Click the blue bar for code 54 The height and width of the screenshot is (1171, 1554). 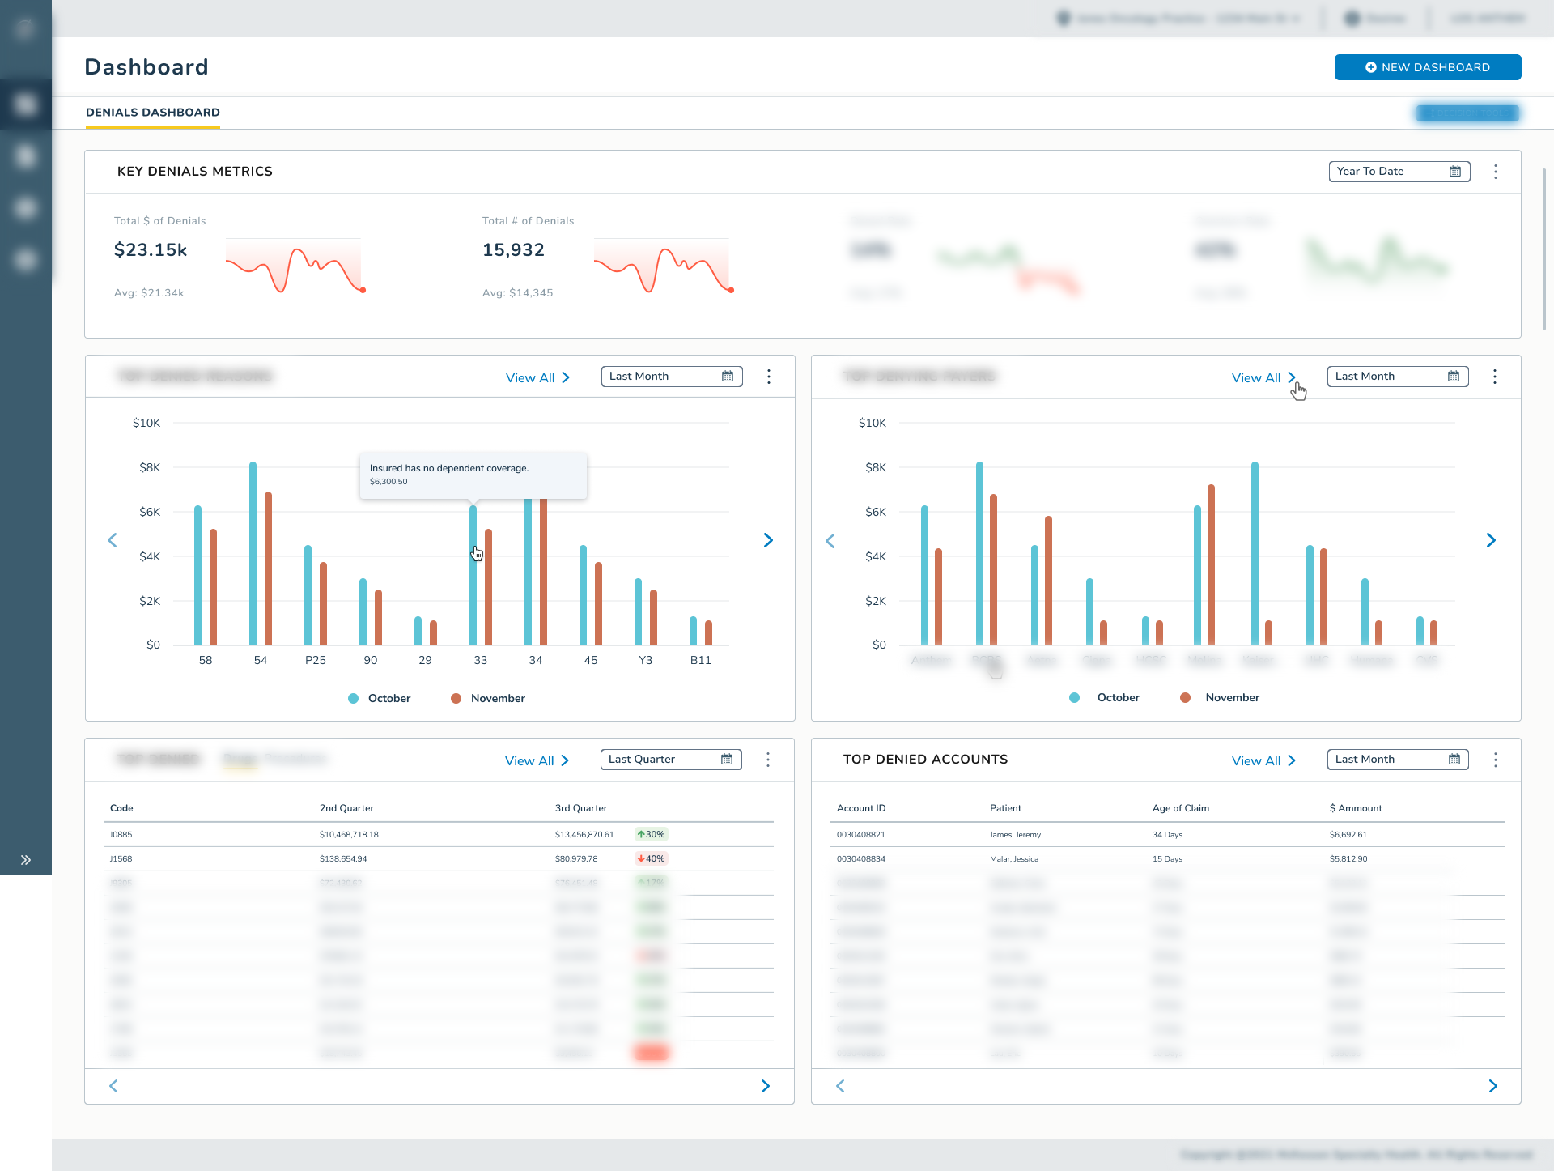[253, 553]
